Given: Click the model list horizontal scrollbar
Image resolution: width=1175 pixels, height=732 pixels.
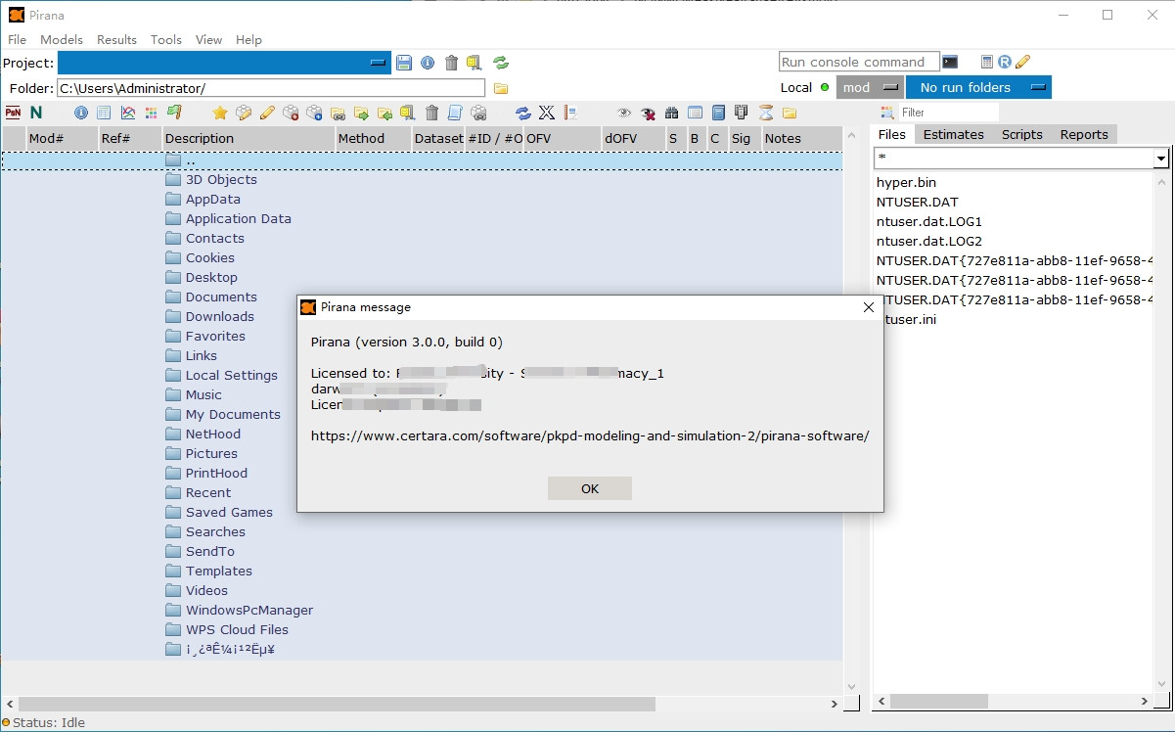Looking at the screenshot, I should click(337, 704).
